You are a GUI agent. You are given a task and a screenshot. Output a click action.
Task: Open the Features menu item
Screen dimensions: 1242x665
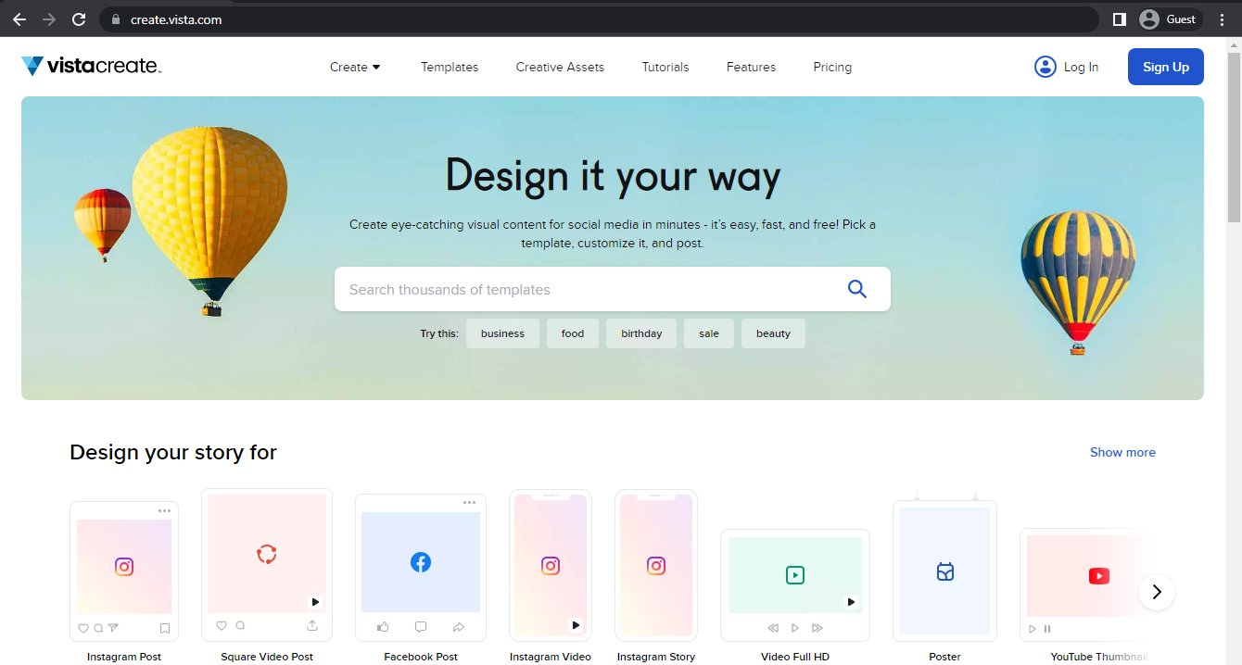(751, 67)
